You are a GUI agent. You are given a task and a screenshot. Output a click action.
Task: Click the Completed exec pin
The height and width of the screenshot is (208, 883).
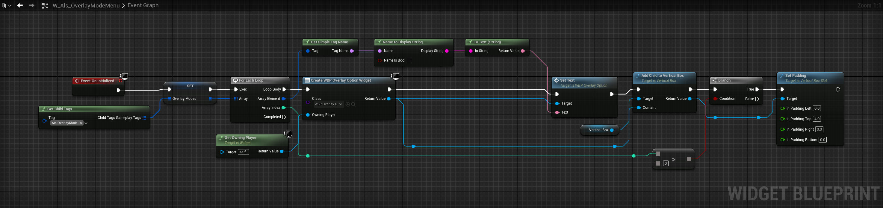284,117
